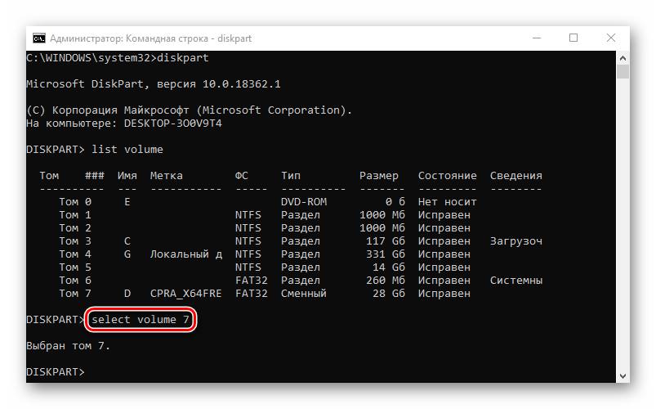Click the 'Выбран том 7.' message
The height and width of the screenshot is (409, 656).
68,345
